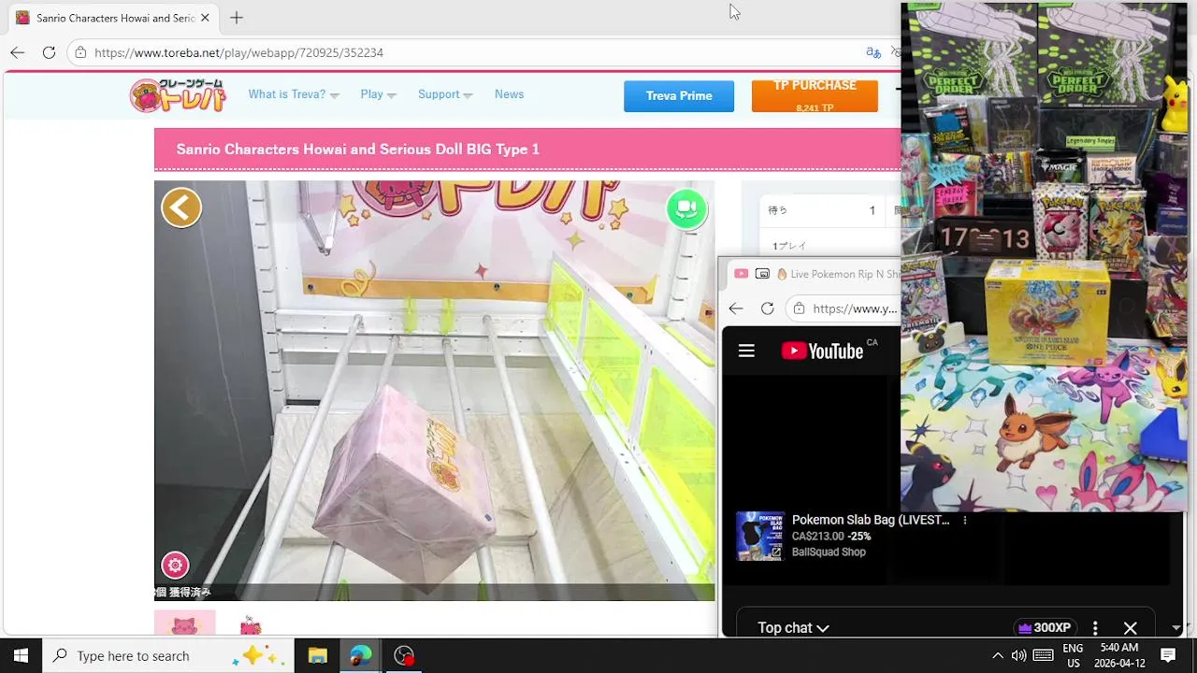The height and width of the screenshot is (673, 1197).
Task: Open the Pokemon Slab Bag product thumbnail
Action: (759, 536)
